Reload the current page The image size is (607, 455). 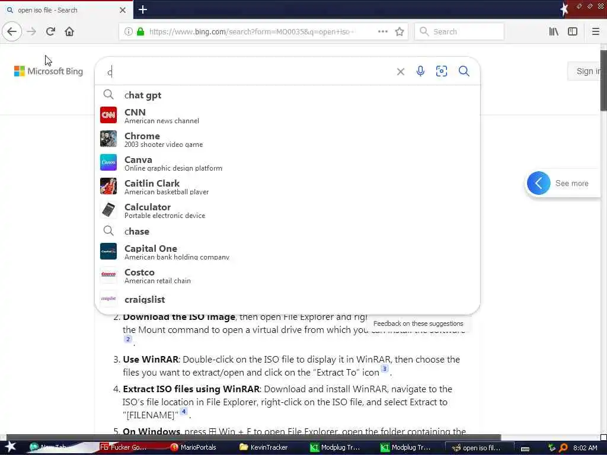(x=50, y=32)
